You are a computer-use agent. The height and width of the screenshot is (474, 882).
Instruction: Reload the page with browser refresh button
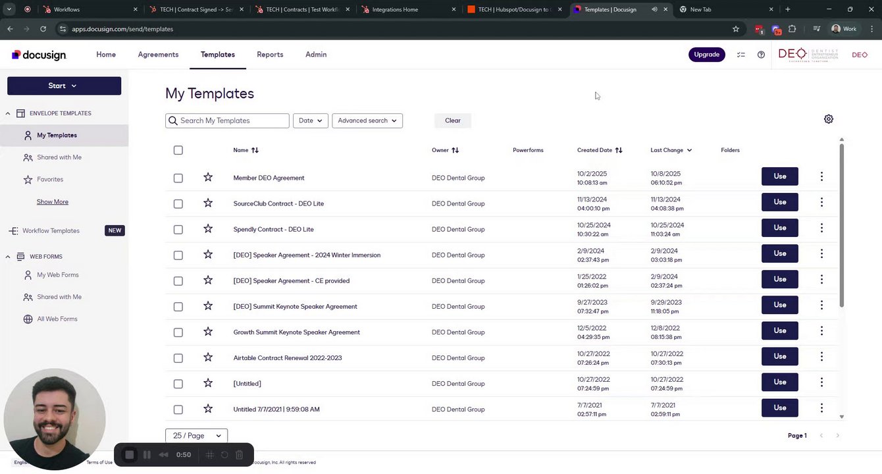pyautogui.click(x=43, y=29)
